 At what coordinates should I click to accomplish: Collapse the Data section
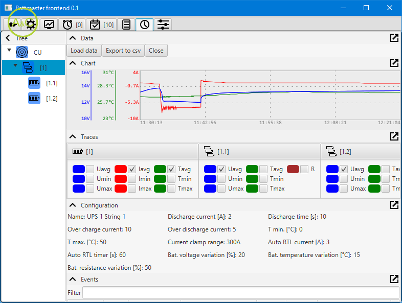point(73,38)
